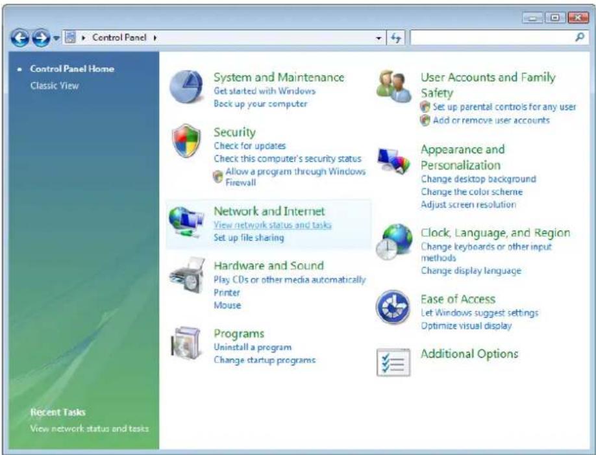Click the Mouse link
This screenshot has width=596, height=455.
click(x=227, y=305)
